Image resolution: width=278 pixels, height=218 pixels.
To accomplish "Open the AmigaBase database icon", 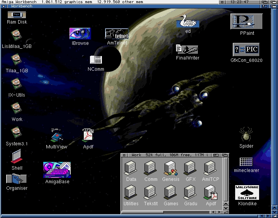I will click(57, 170).
